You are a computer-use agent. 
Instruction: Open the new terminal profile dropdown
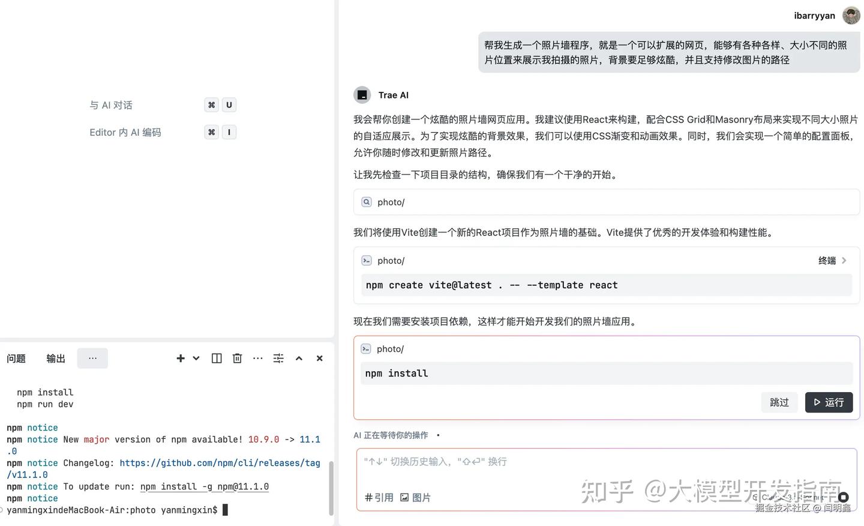point(195,358)
